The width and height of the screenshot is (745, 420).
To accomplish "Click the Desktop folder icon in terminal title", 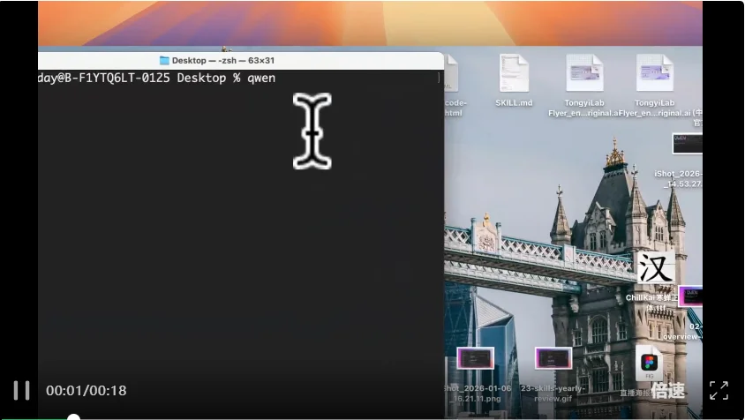I will [164, 61].
